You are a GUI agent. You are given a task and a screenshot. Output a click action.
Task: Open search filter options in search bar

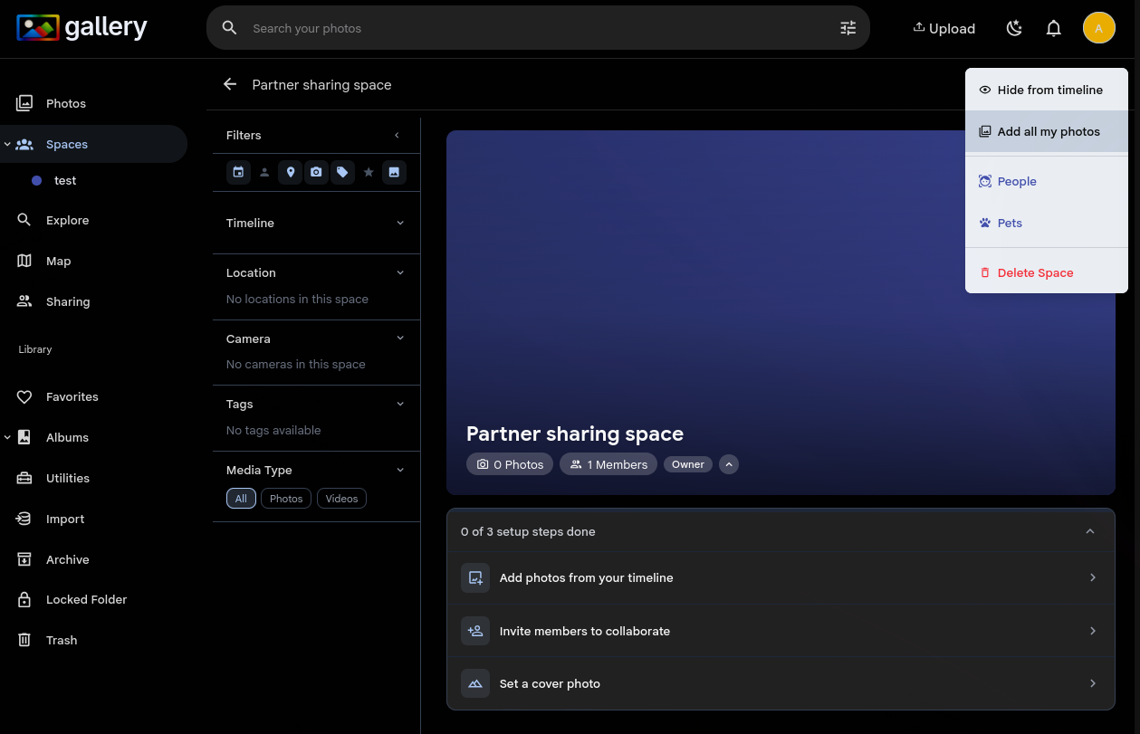[848, 28]
